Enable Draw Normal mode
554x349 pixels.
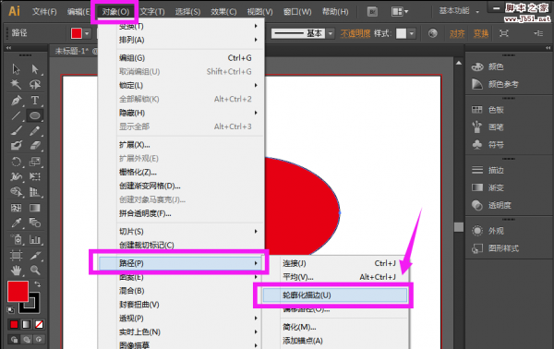point(14,340)
